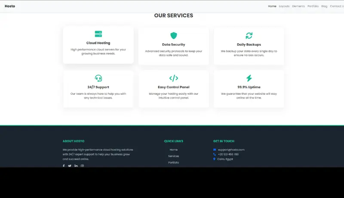This screenshot has height=198, width=344.
Task: Click the Cloud Hosting server icon
Action: [98, 34]
